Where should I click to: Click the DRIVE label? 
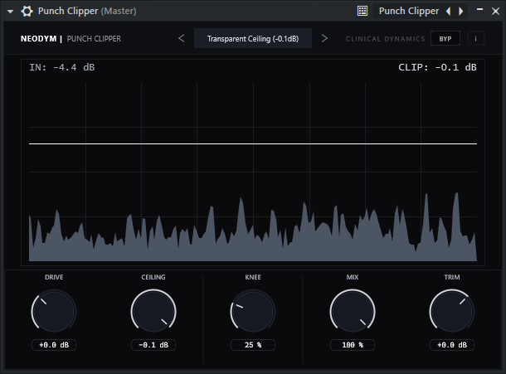coord(54,277)
